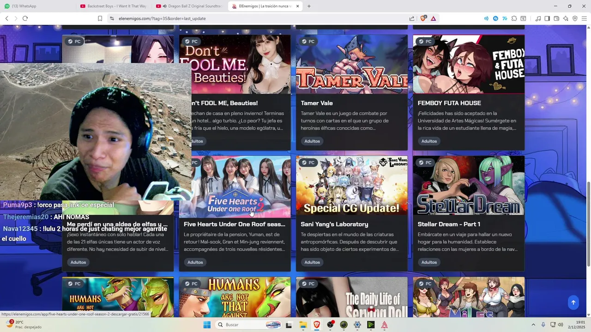This screenshot has width=591, height=332.
Task: Click the Brave VPN shield icon
Action: (575, 18)
